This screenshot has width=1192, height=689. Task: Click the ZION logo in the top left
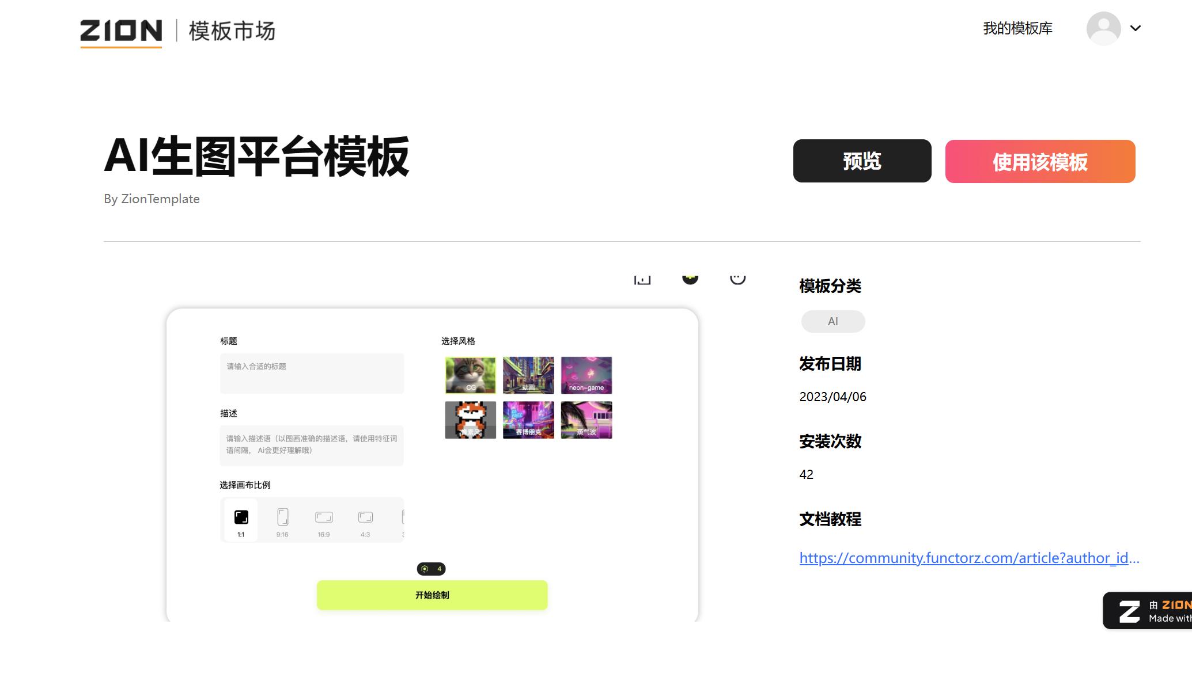click(120, 31)
